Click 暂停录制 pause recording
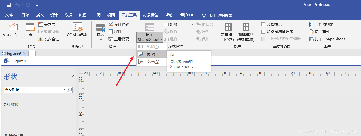The width and height of the screenshot is (361, 136). [49, 32]
